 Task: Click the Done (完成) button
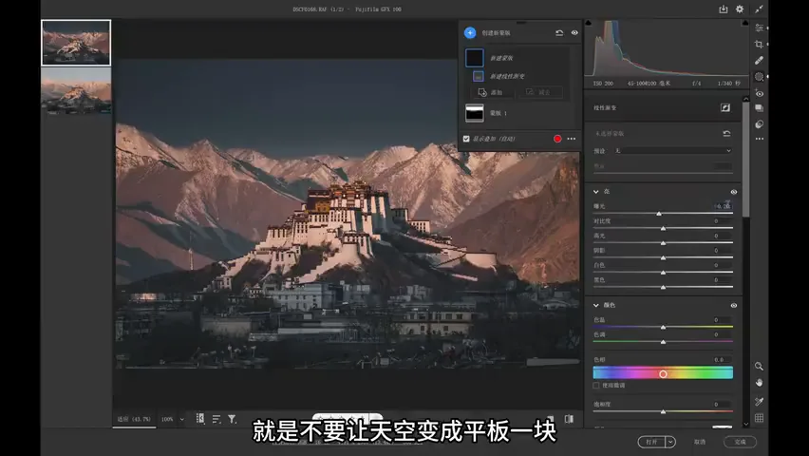pos(740,442)
